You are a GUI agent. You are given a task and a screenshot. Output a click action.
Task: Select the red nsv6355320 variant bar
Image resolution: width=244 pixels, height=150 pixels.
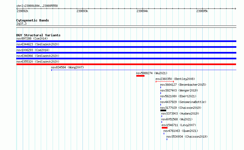click(126, 64)
